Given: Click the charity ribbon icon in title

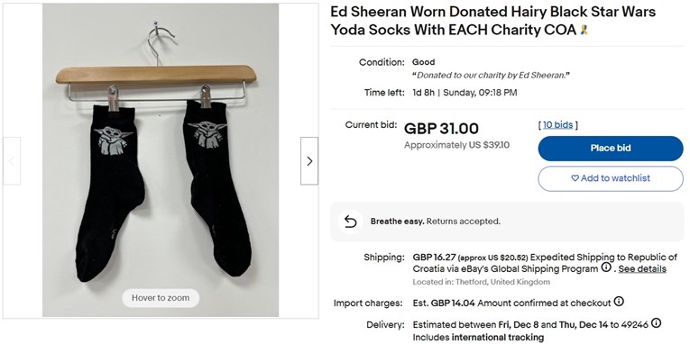Looking at the screenshot, I should [584, 30].
